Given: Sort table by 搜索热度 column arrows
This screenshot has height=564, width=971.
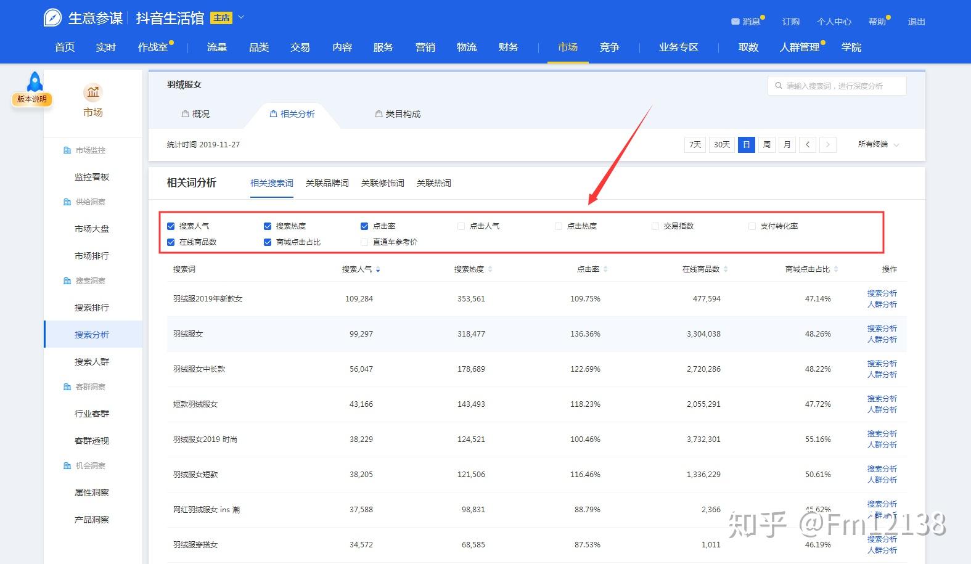Looking at the screenshot, I should click(x=490, y=269).
